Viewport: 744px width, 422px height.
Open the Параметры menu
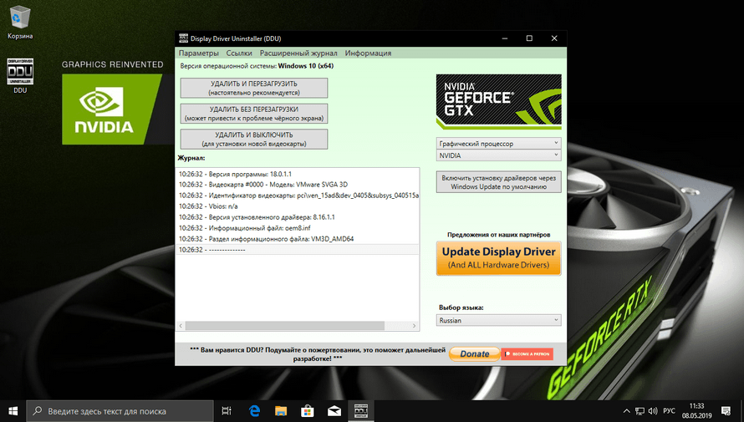click(199, 53)
